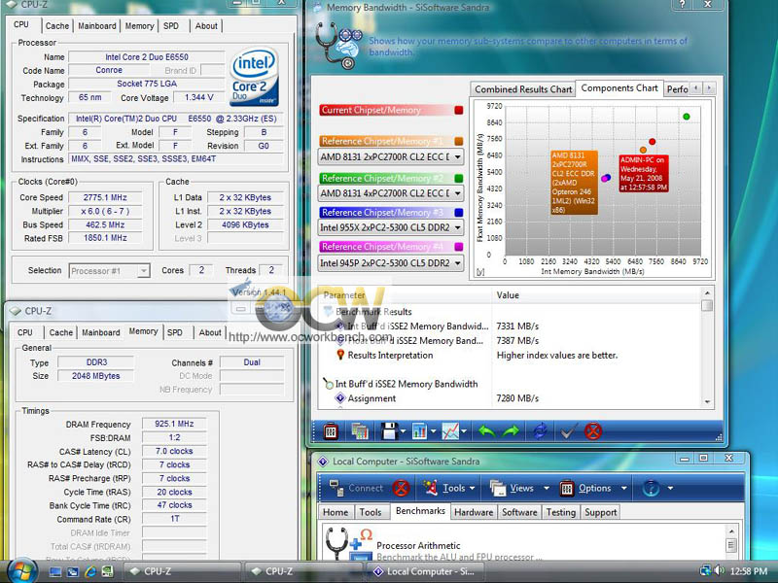Open the dropdown arrow next to save icon

tap(403, 431)
